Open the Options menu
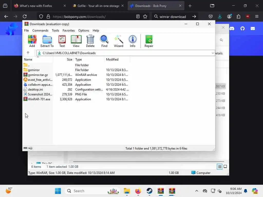Viewport: 263px width, 197px height. pos(84,31)
